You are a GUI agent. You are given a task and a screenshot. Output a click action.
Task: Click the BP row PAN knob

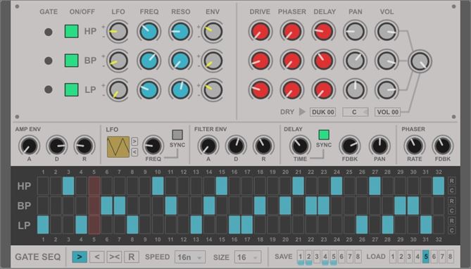(x=355, y=61)
